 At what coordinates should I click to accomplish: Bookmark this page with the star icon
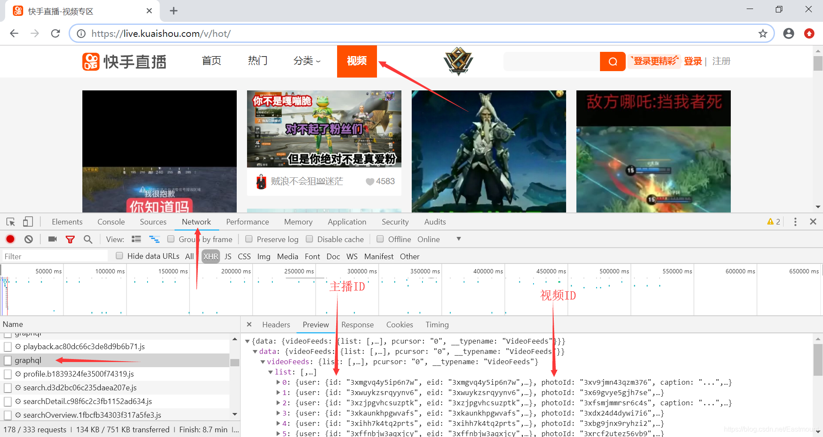(763, 33)
